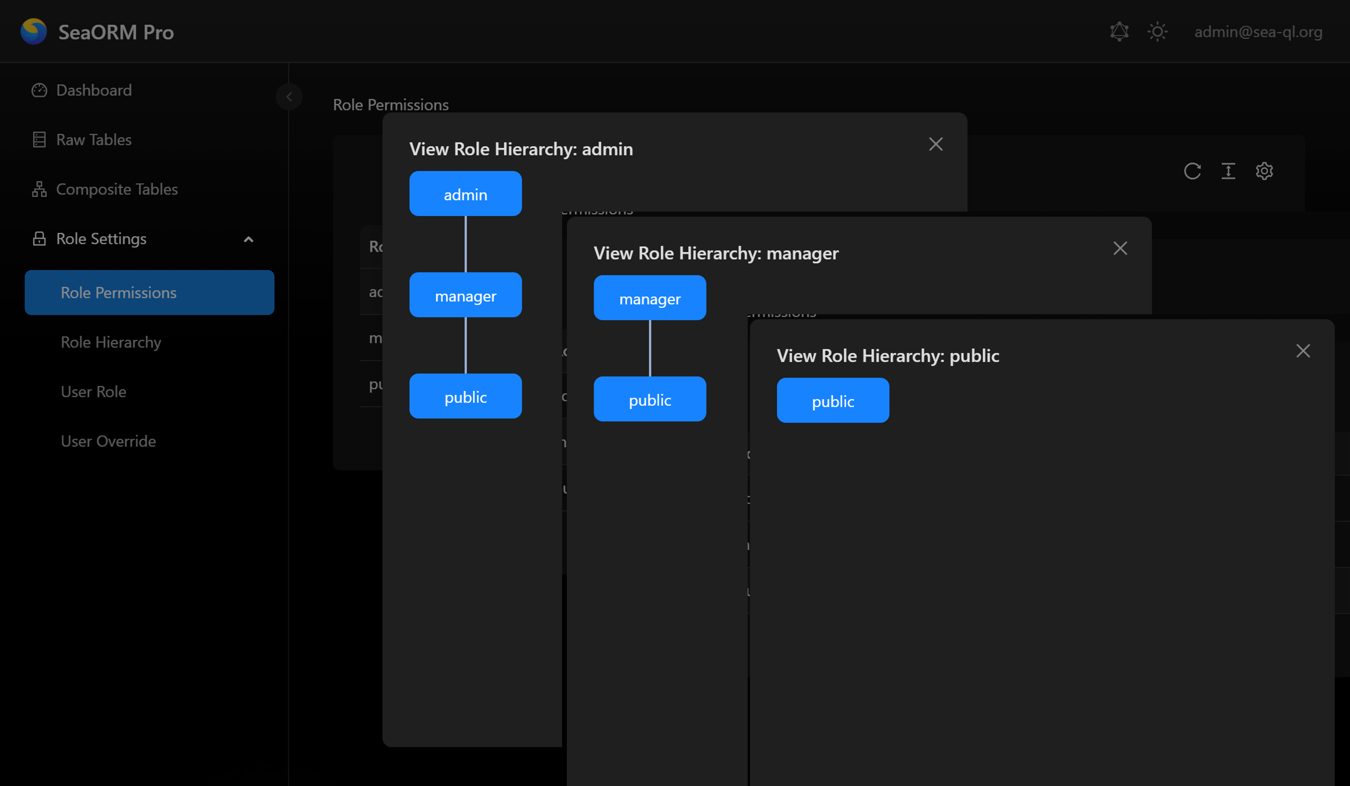Screen dimensions: 1350x786
Task: Open User Role settings page
Action: pos(94,392)
